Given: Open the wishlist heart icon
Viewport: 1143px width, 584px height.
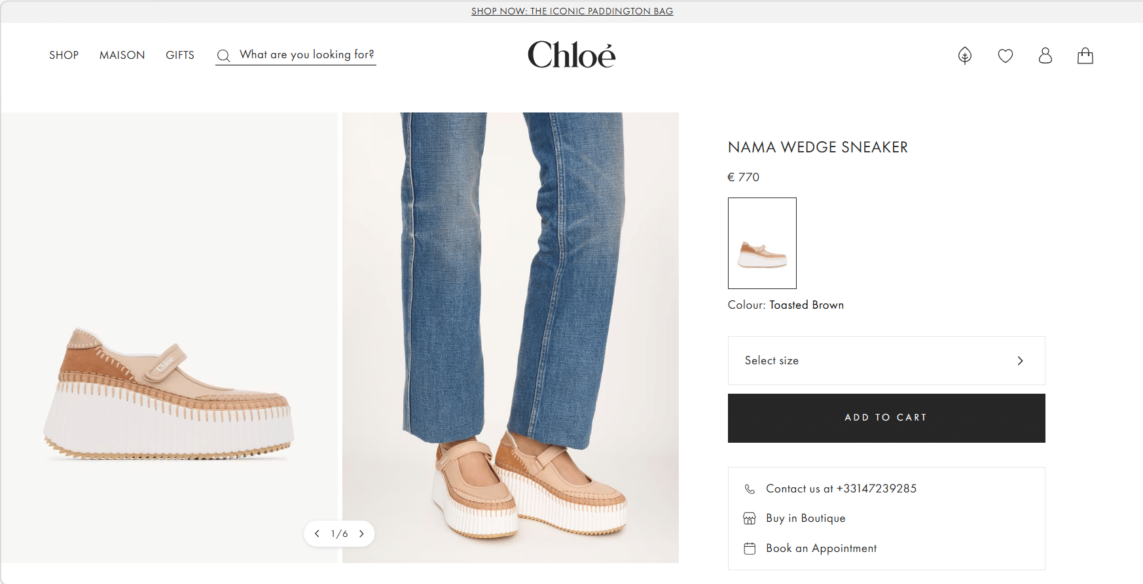Looking at the screenshot, I should pos(1006,56).
